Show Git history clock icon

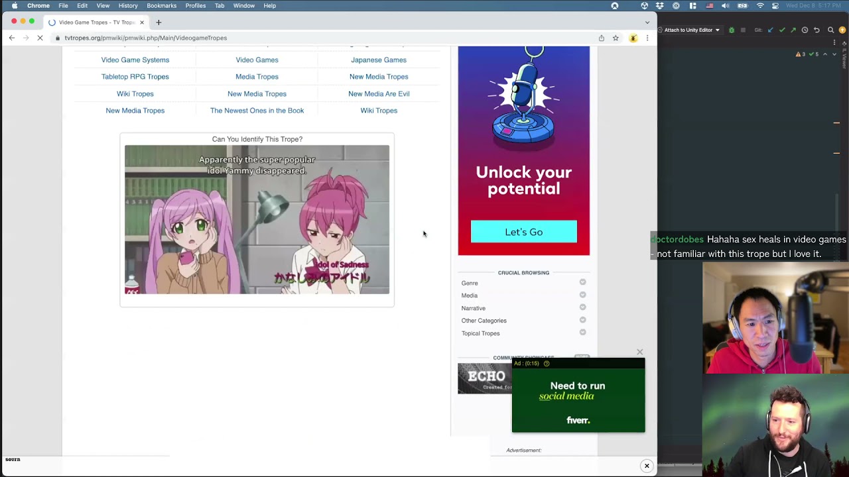coord(805,30)
